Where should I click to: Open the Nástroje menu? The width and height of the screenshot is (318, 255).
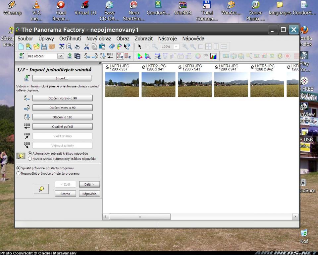pyautogui.click(x=167, y=39)
